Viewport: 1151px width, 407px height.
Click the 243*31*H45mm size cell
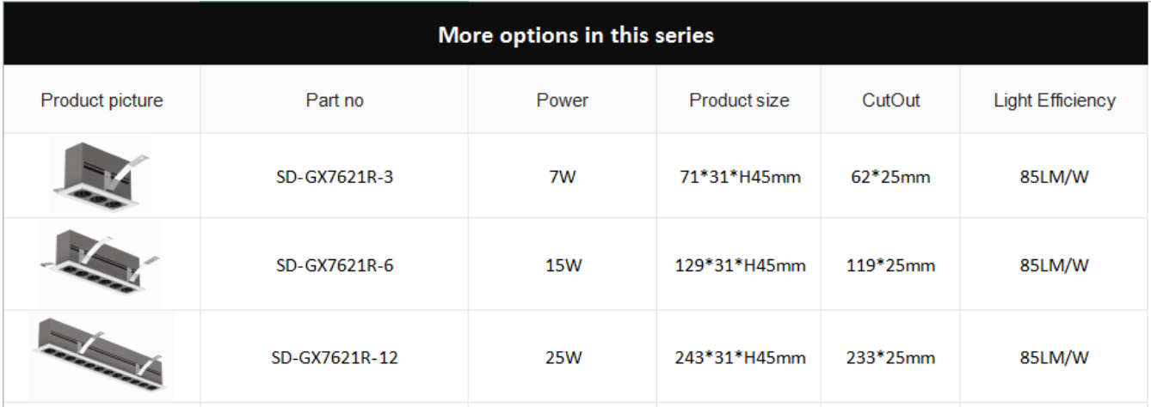[740, 357]
